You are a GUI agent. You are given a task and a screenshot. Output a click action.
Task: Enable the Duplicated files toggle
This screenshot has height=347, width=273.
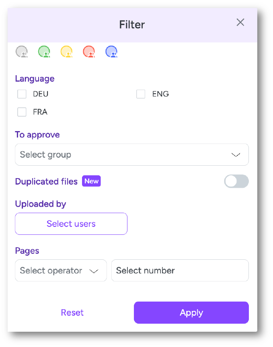(x=236, y=181)
